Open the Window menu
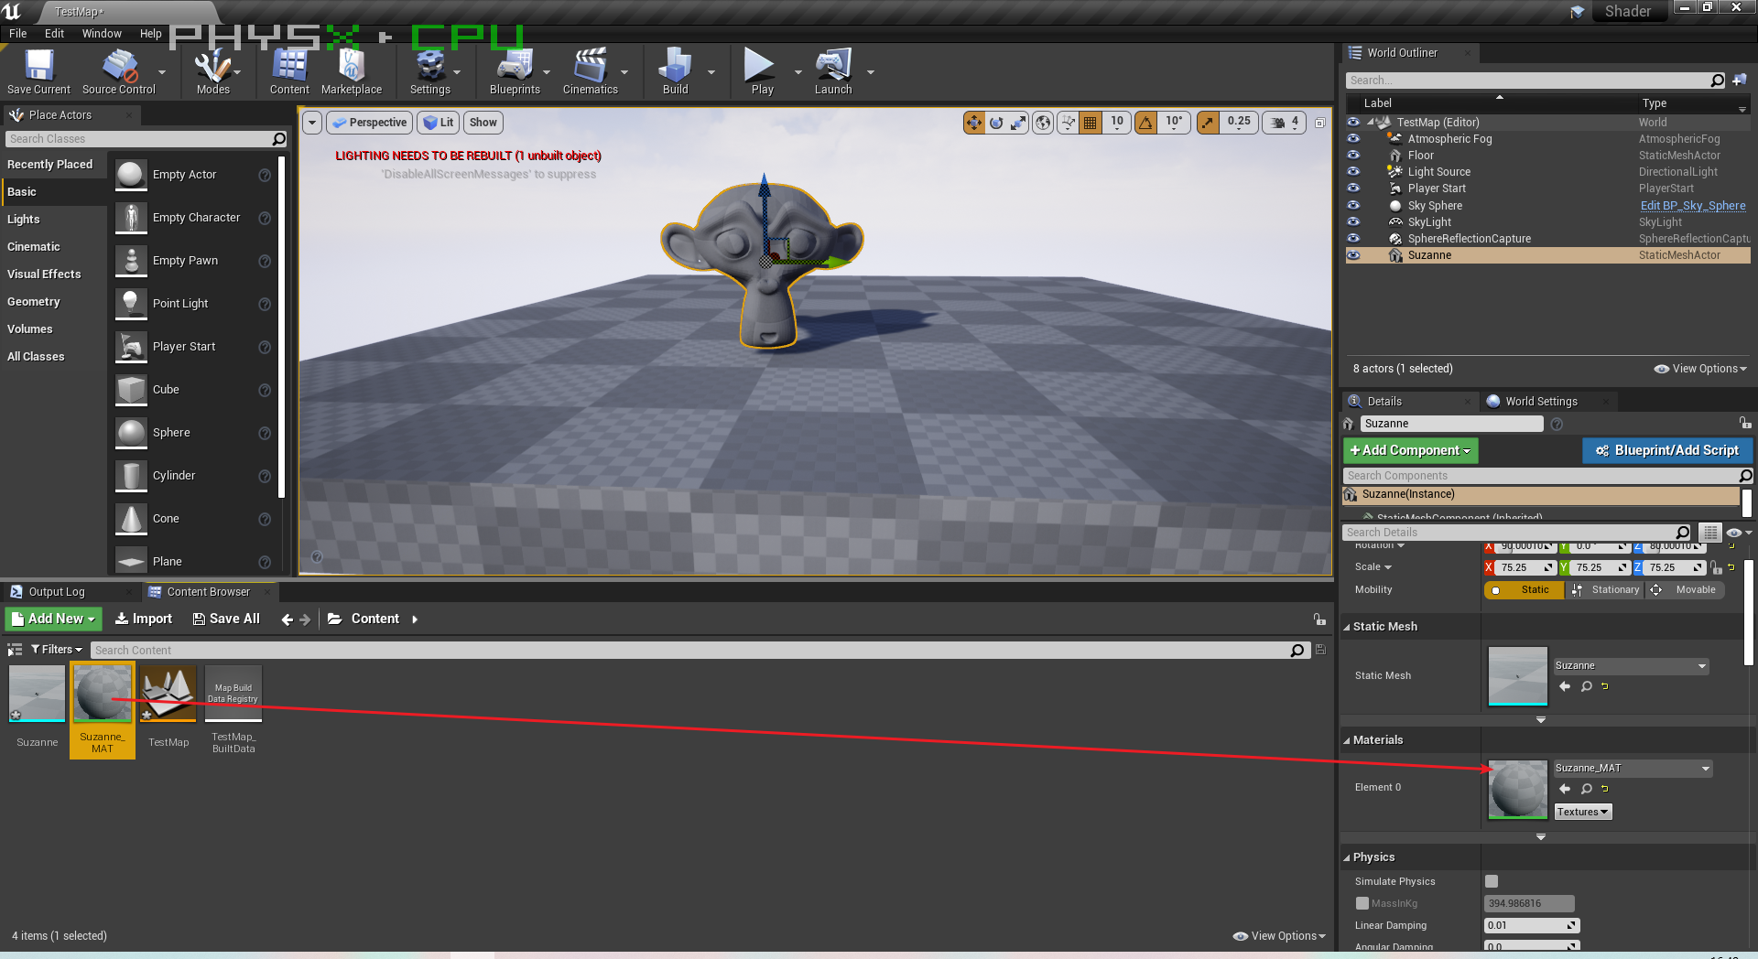The width and height of the screenshot is (1758, 959). (102, 34)
